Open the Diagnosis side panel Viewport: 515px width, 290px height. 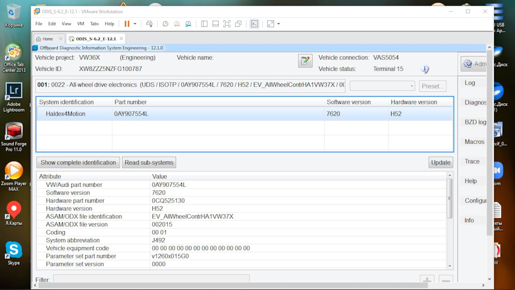coord(475,103)
